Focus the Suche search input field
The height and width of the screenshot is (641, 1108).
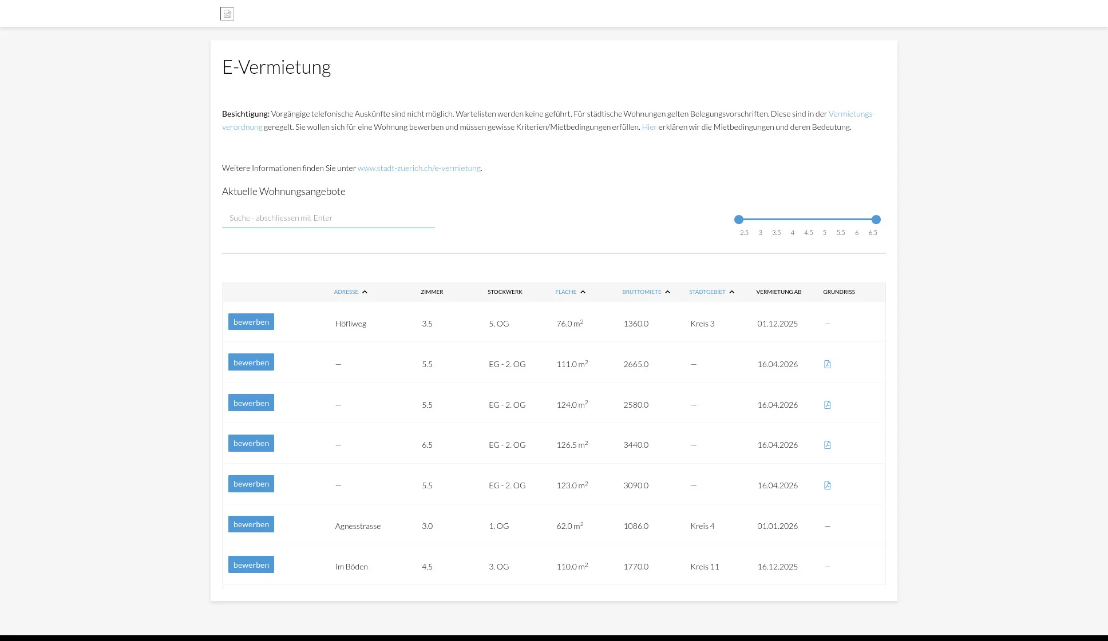coord(328,218)
